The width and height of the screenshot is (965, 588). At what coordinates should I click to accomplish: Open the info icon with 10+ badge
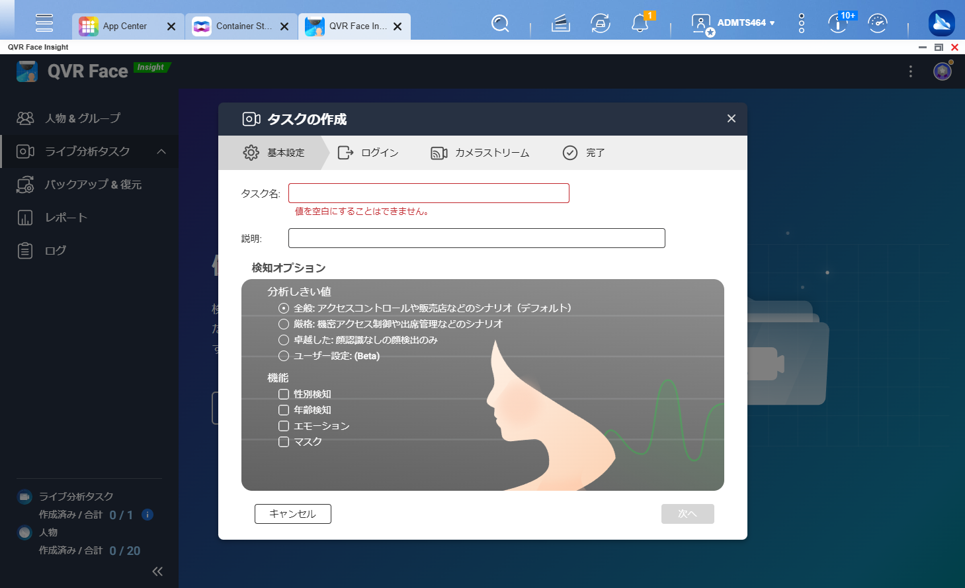pos(838,24)
